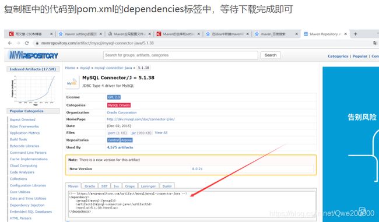Click the browser forward arrow
The image size is (379, 222).
coord(18,43)
